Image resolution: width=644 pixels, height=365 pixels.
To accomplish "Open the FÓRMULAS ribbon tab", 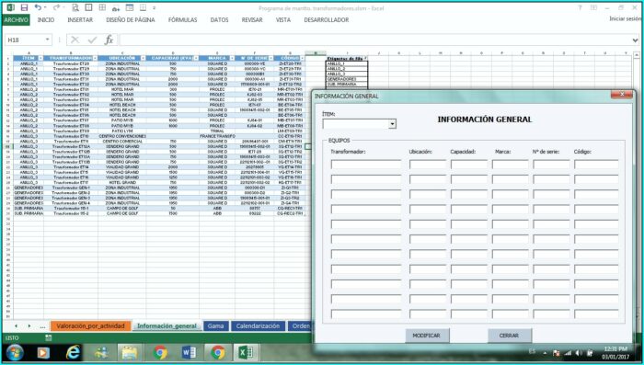I will (182, 19).
